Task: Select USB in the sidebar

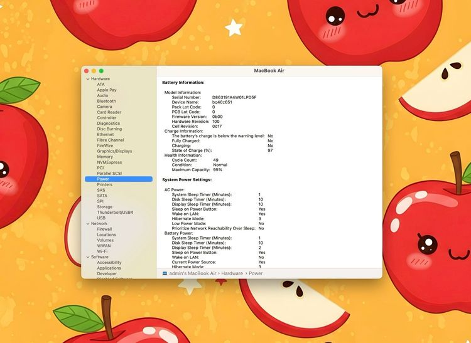Action: [101, 218]
